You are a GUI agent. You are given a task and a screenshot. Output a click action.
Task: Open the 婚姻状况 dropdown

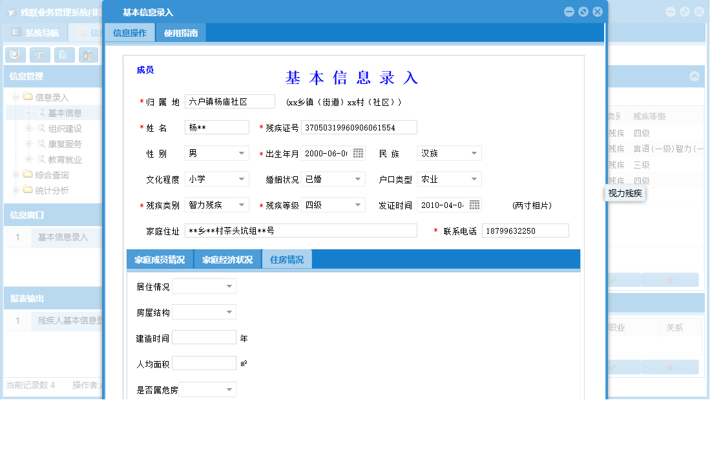point(359,179)
